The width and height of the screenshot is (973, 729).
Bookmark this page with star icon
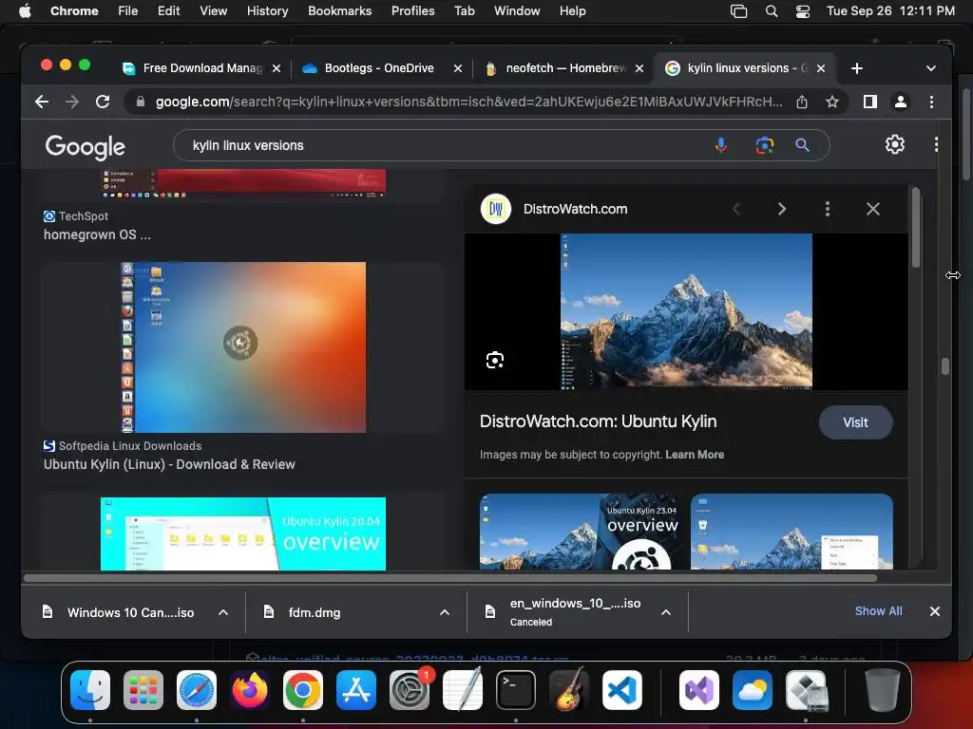(832, 102)
